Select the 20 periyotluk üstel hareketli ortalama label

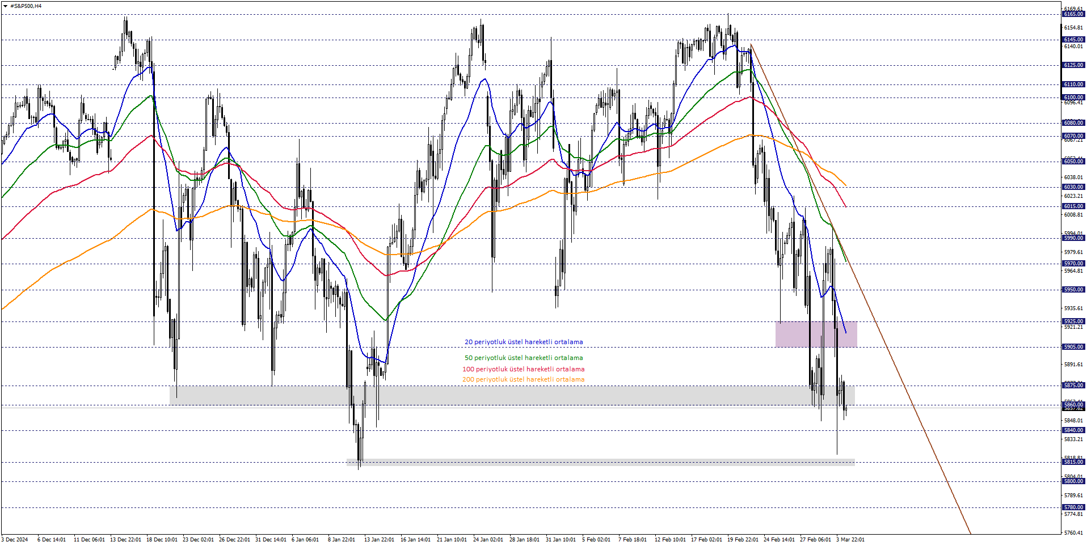(524, 342)
